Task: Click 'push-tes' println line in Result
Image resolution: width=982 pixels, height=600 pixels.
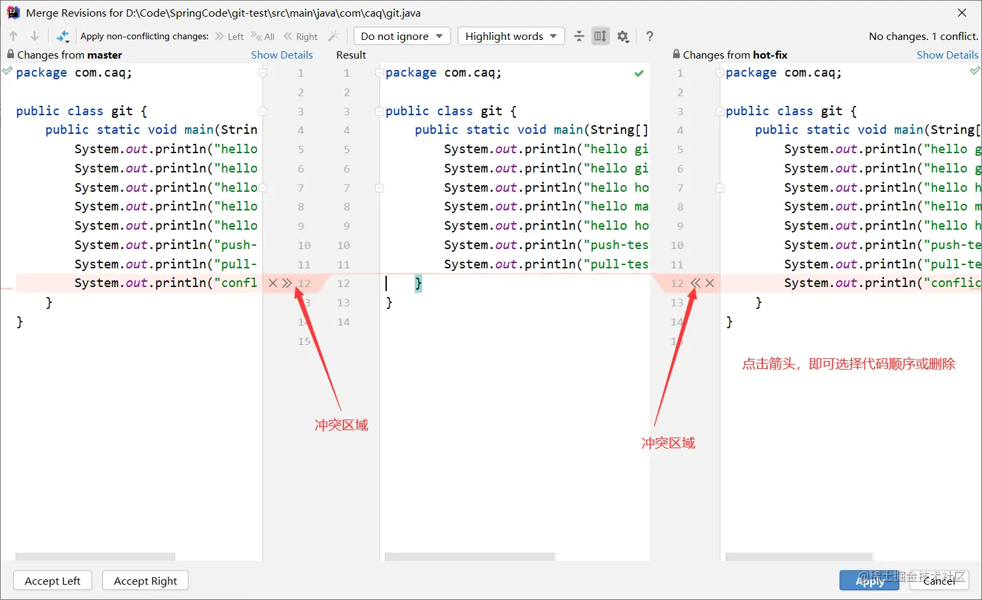Action: [x=546, y=245]
